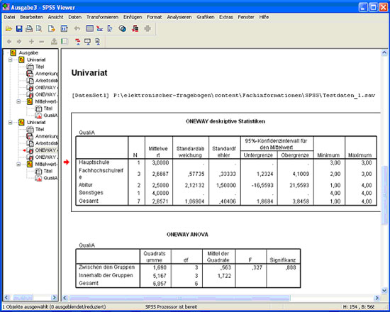The height and width of the screenshot is (312, 390).
Task: Click the Abitur row label
Action: [x=86, y=185]
